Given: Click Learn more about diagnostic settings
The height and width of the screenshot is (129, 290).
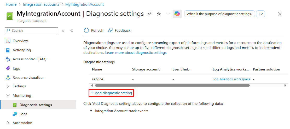Looking at the screenshot, I should point(136,53).
